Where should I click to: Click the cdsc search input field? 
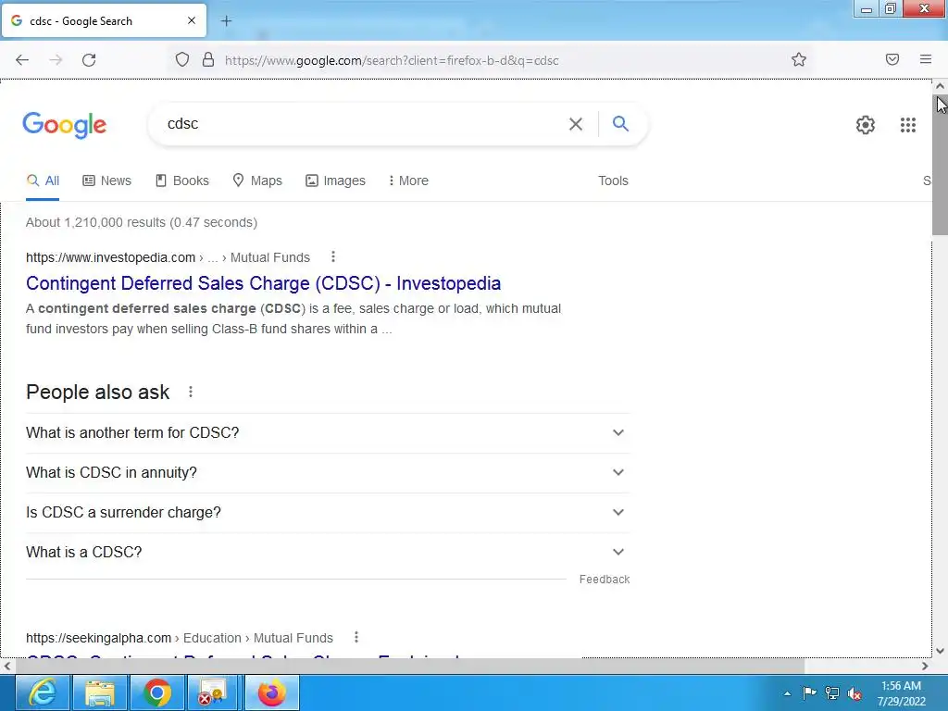pyautogui.click(x=363, y=124)
